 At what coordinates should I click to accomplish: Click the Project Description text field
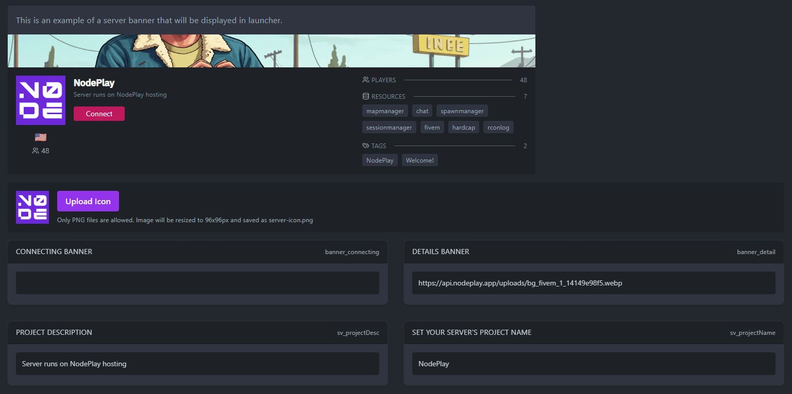[197, 364]
